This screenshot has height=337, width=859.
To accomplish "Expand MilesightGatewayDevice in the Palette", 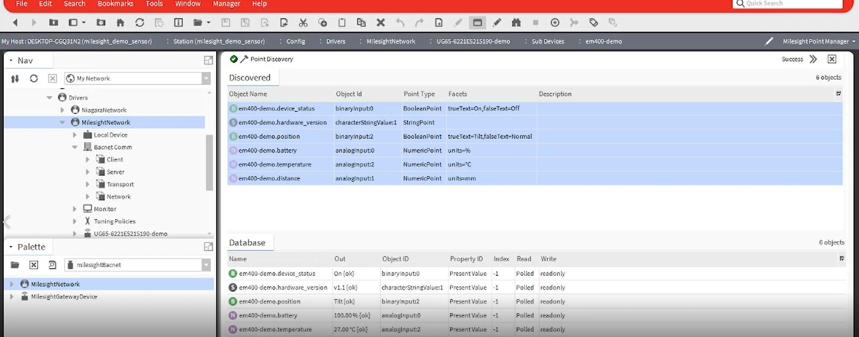I will (11, 297).
